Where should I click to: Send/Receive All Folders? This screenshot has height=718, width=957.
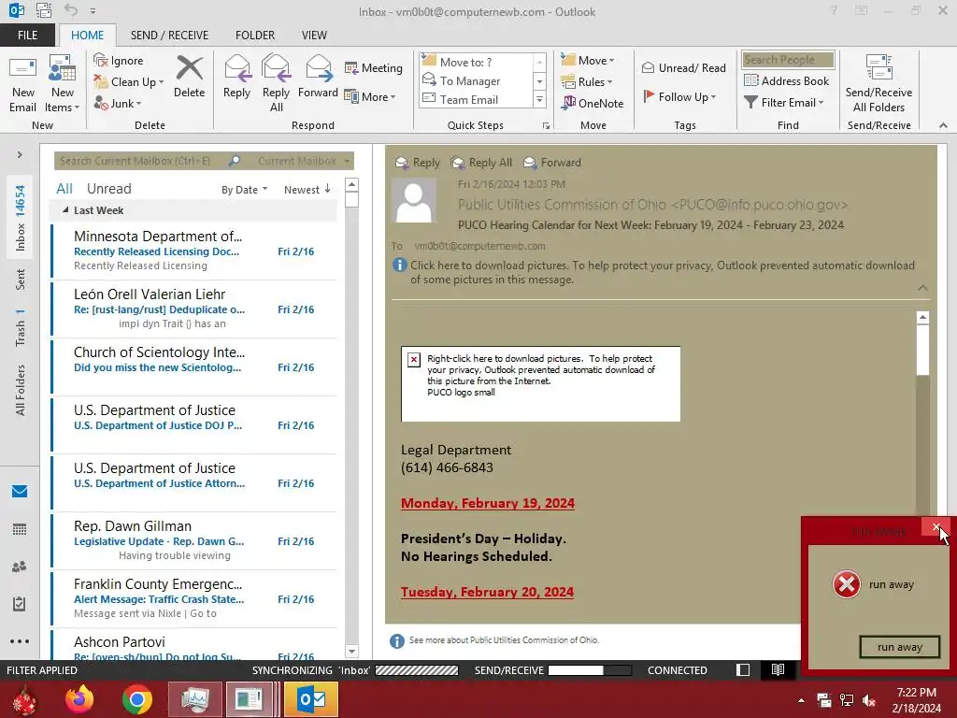pos(878,84)
